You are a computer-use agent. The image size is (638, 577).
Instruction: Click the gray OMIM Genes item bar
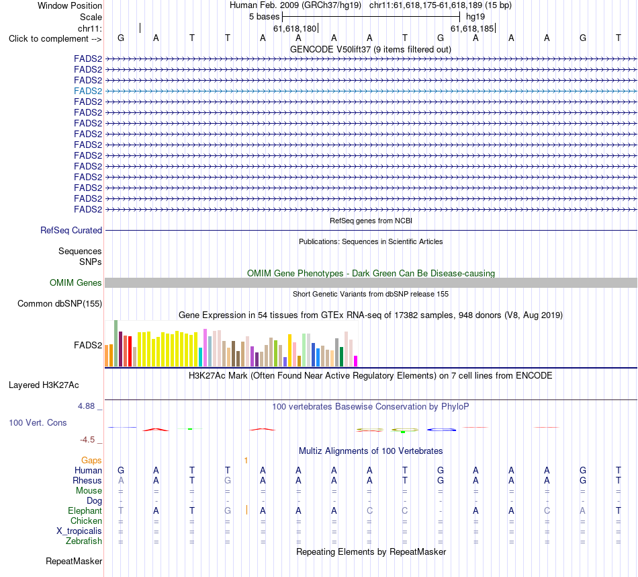pos(371,283)
